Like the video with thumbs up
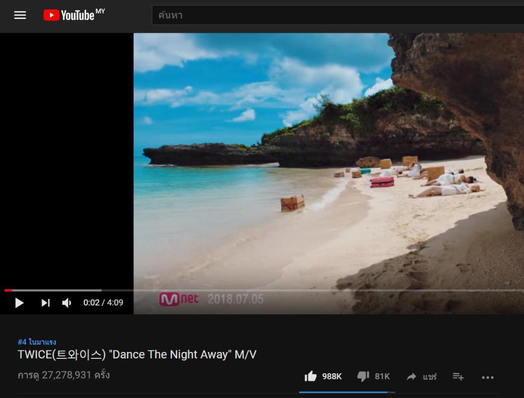The height and width of the screenshot is (398, 524). [310, 376]
